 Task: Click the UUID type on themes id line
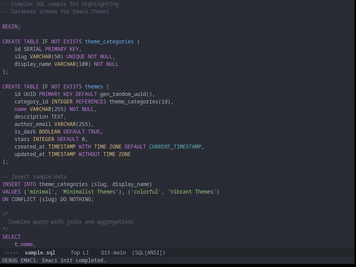30,94
